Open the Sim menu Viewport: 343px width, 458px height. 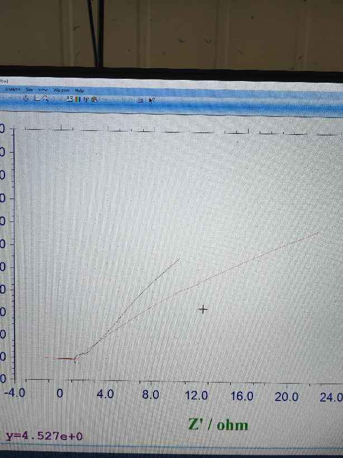click(x=29, y=89)
